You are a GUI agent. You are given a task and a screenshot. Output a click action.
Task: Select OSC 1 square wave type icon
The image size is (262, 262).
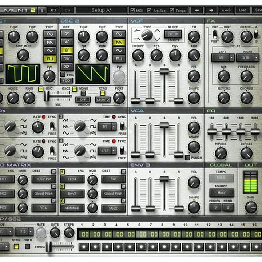coord(50,59)
